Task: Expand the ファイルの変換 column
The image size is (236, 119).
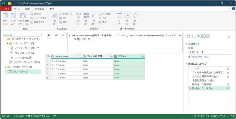Action: [x=112, y=56]
